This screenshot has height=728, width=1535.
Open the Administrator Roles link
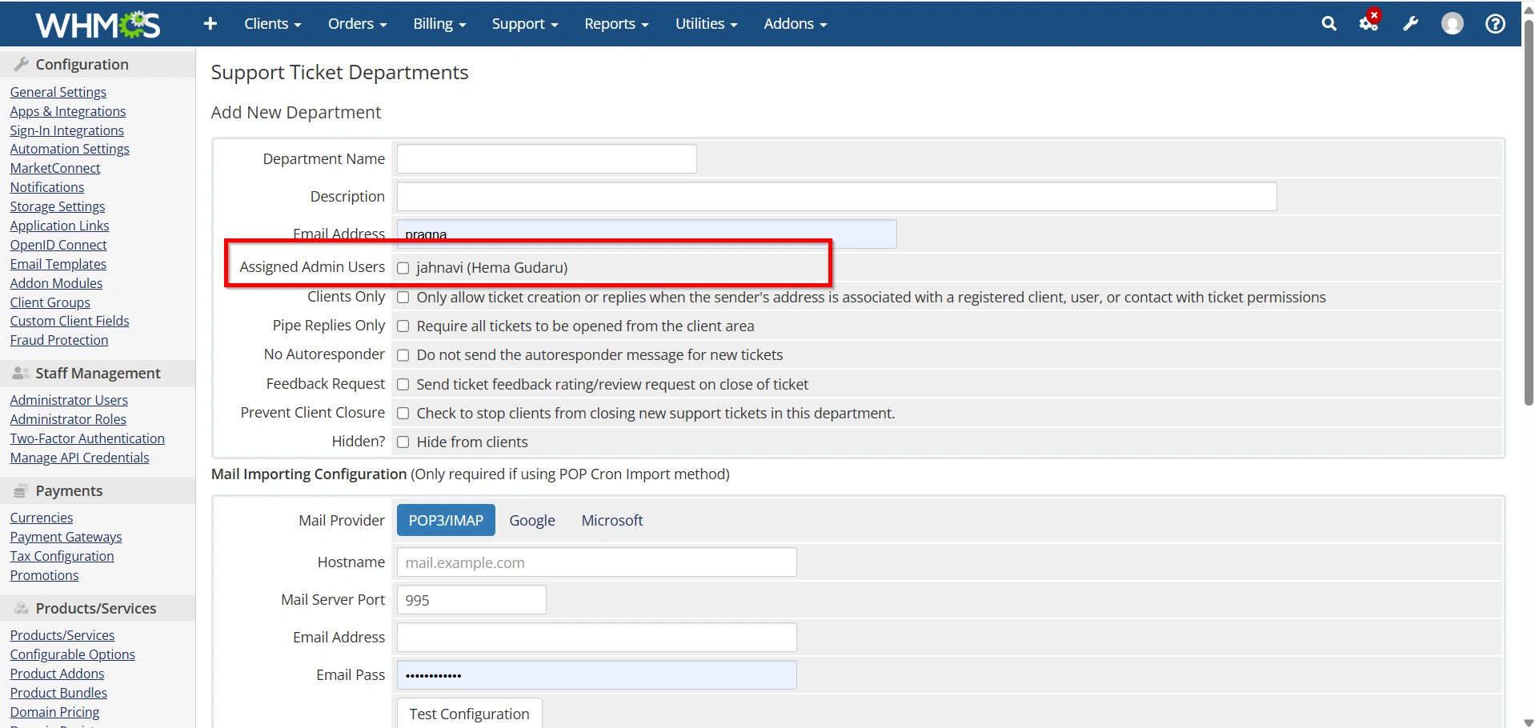tap(68, 419)
